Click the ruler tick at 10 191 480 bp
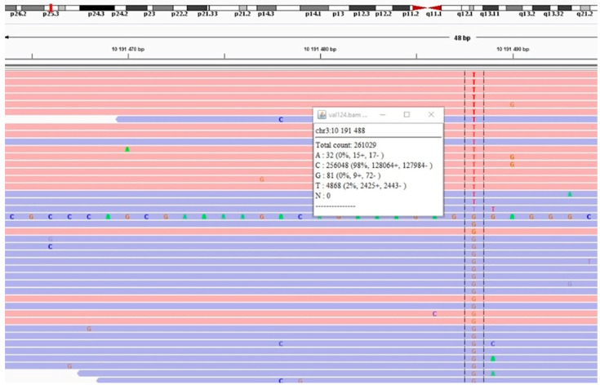The height and width of the screenshot is (389, 600). (320, 56)
